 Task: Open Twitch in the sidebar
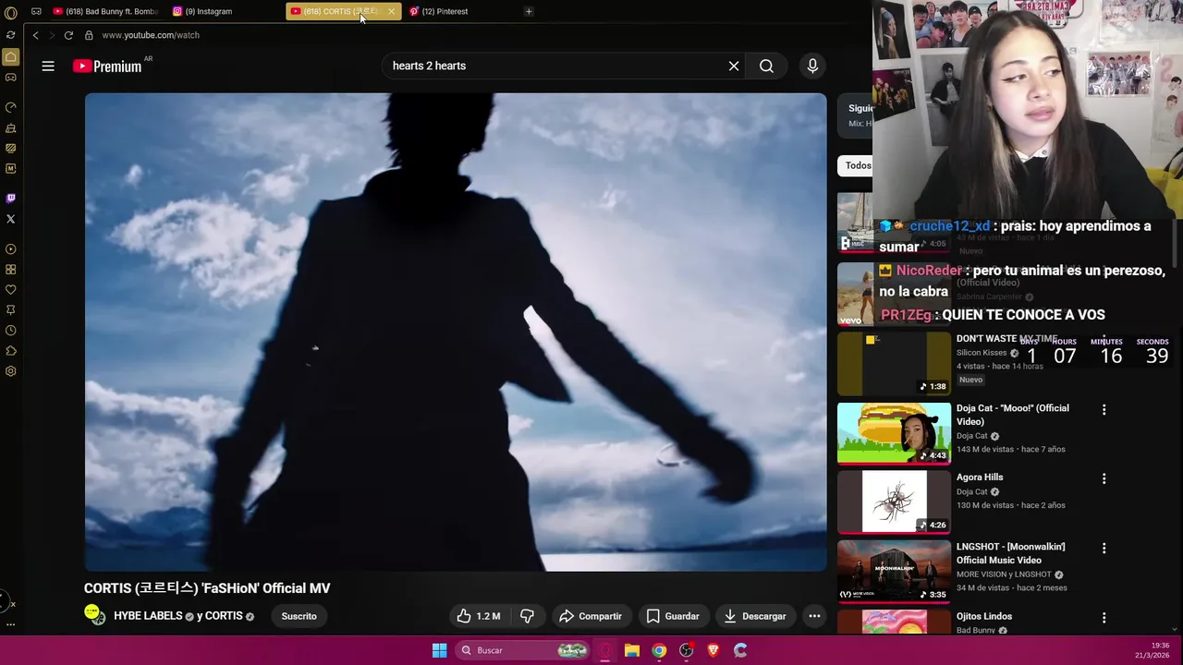click(x=11, y=199)
